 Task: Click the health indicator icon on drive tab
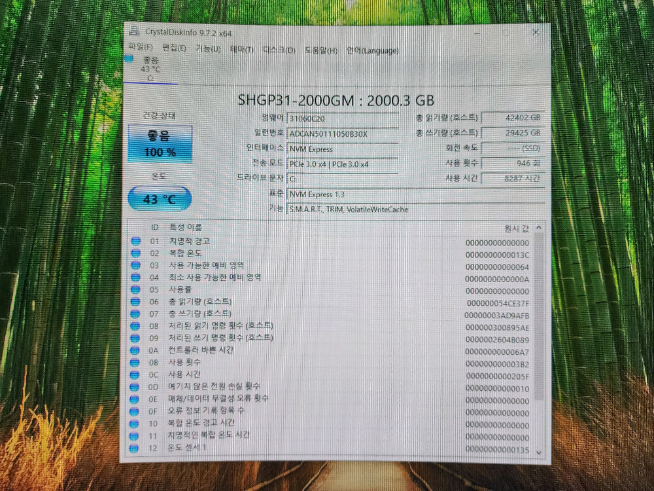pos(129,58)
